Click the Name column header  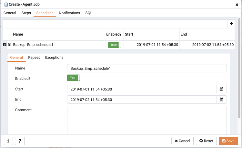(x=58, y=34)
